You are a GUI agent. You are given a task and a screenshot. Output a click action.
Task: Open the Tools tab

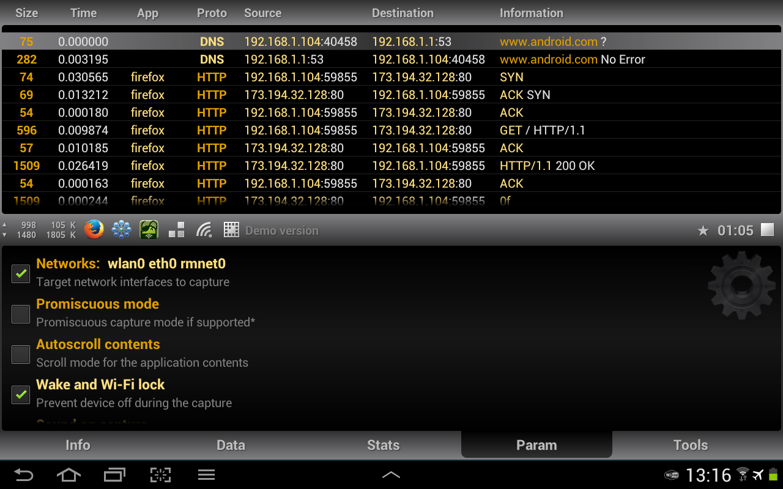691,445
